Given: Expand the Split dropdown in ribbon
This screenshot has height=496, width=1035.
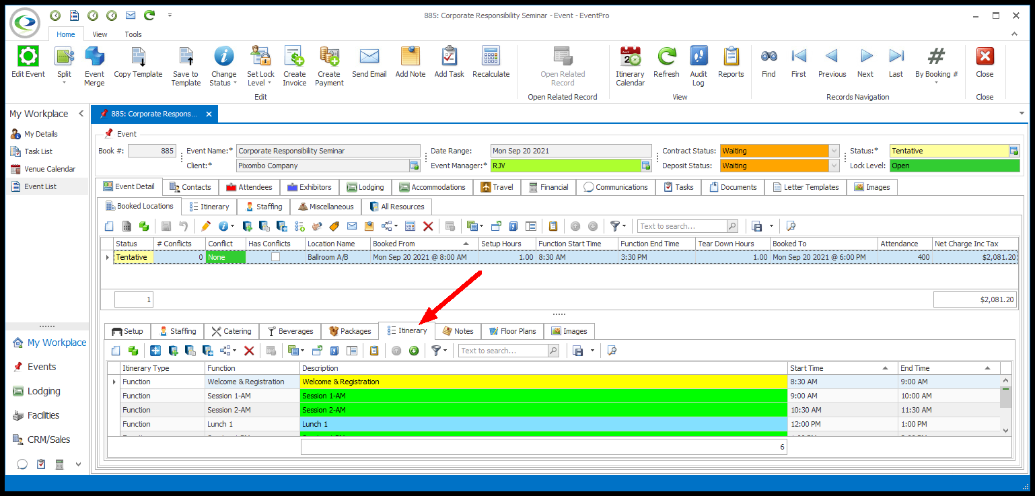Looking at the screenshot, I should (64, 83).
